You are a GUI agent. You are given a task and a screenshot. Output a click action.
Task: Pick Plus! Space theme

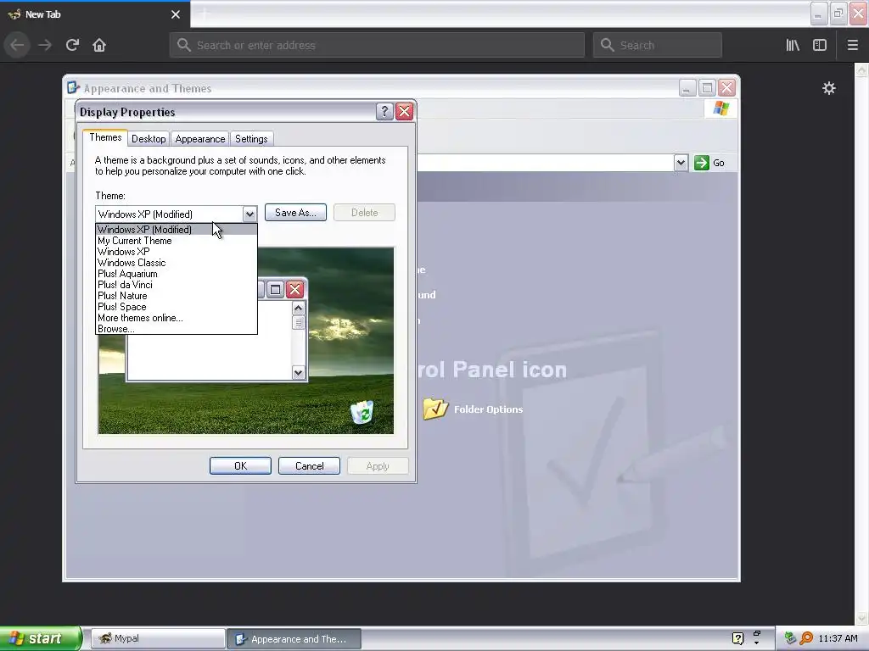pyautogui.click(x=177, y=307)
